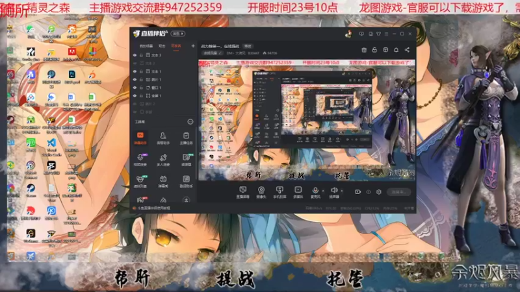Open stream settings gear in bottom bar
The height and width of the screenshot is (292, 520).
pyautogui.click(x=379, y=191)
